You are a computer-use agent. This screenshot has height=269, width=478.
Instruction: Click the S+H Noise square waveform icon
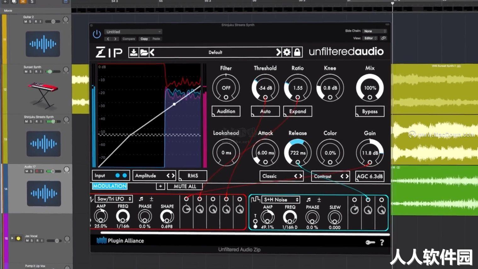point(255,199)
